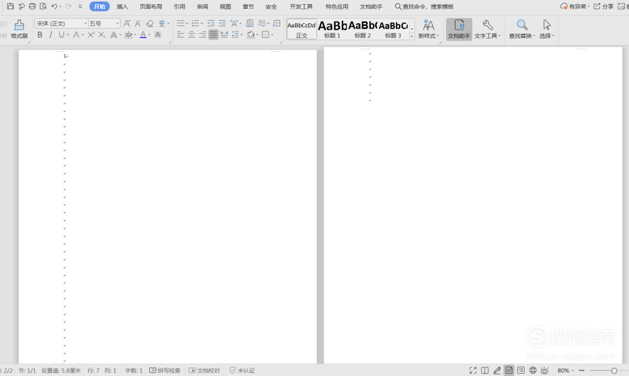The image size is (629, 376).
Task: Click the 文档助手 ribbon button
Action: click(x=459, y=29)
